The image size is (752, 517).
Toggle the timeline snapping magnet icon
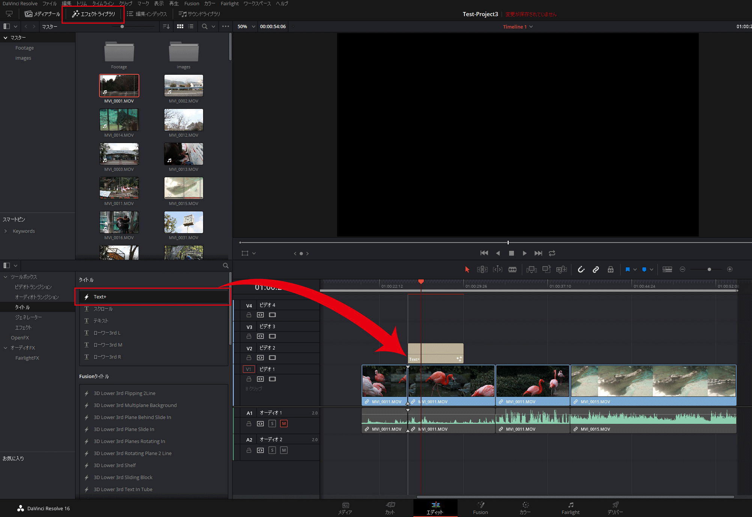[x=581, y=270]
